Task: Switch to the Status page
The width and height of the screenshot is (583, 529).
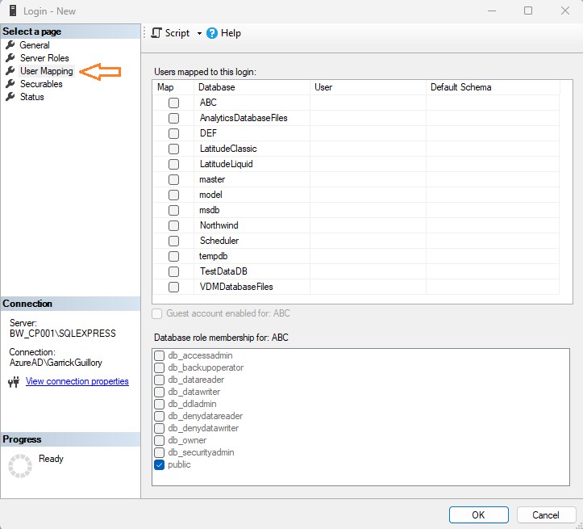Action: coord(32,97)
